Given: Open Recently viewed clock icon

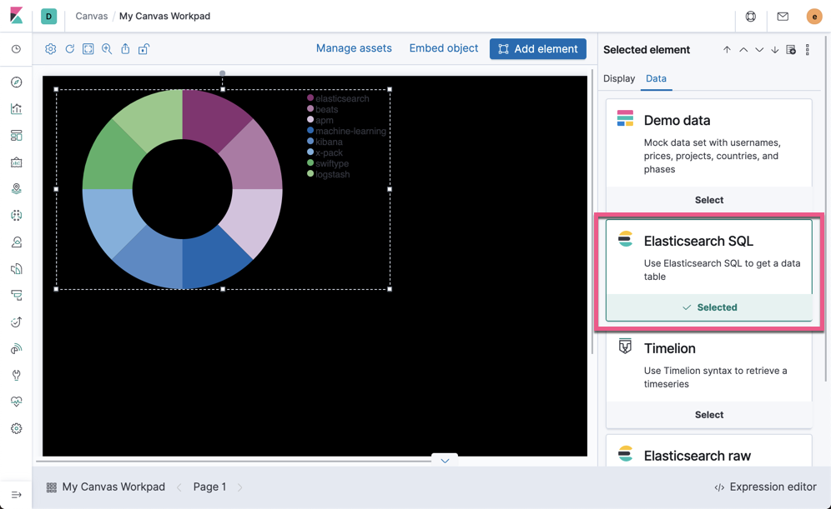Looking at the screenshot, I should [x=17, y=49].
